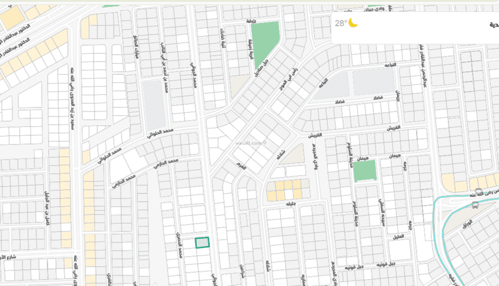Screen dimensions: 499x286
Task: Click the orange plot cluster above جليله street
Action: (284, 190)
